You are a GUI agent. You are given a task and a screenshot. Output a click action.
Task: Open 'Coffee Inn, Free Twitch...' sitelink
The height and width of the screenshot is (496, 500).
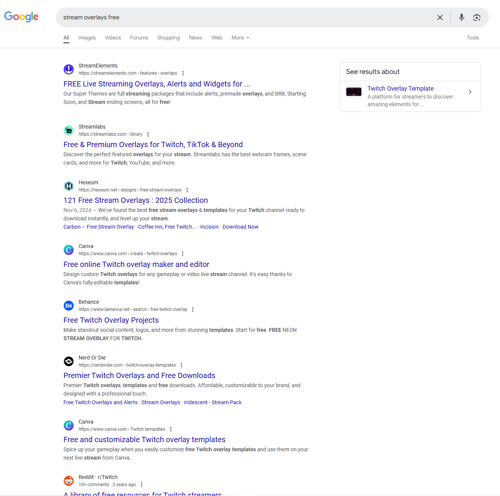pyautogui.click(x=167, y=227)
